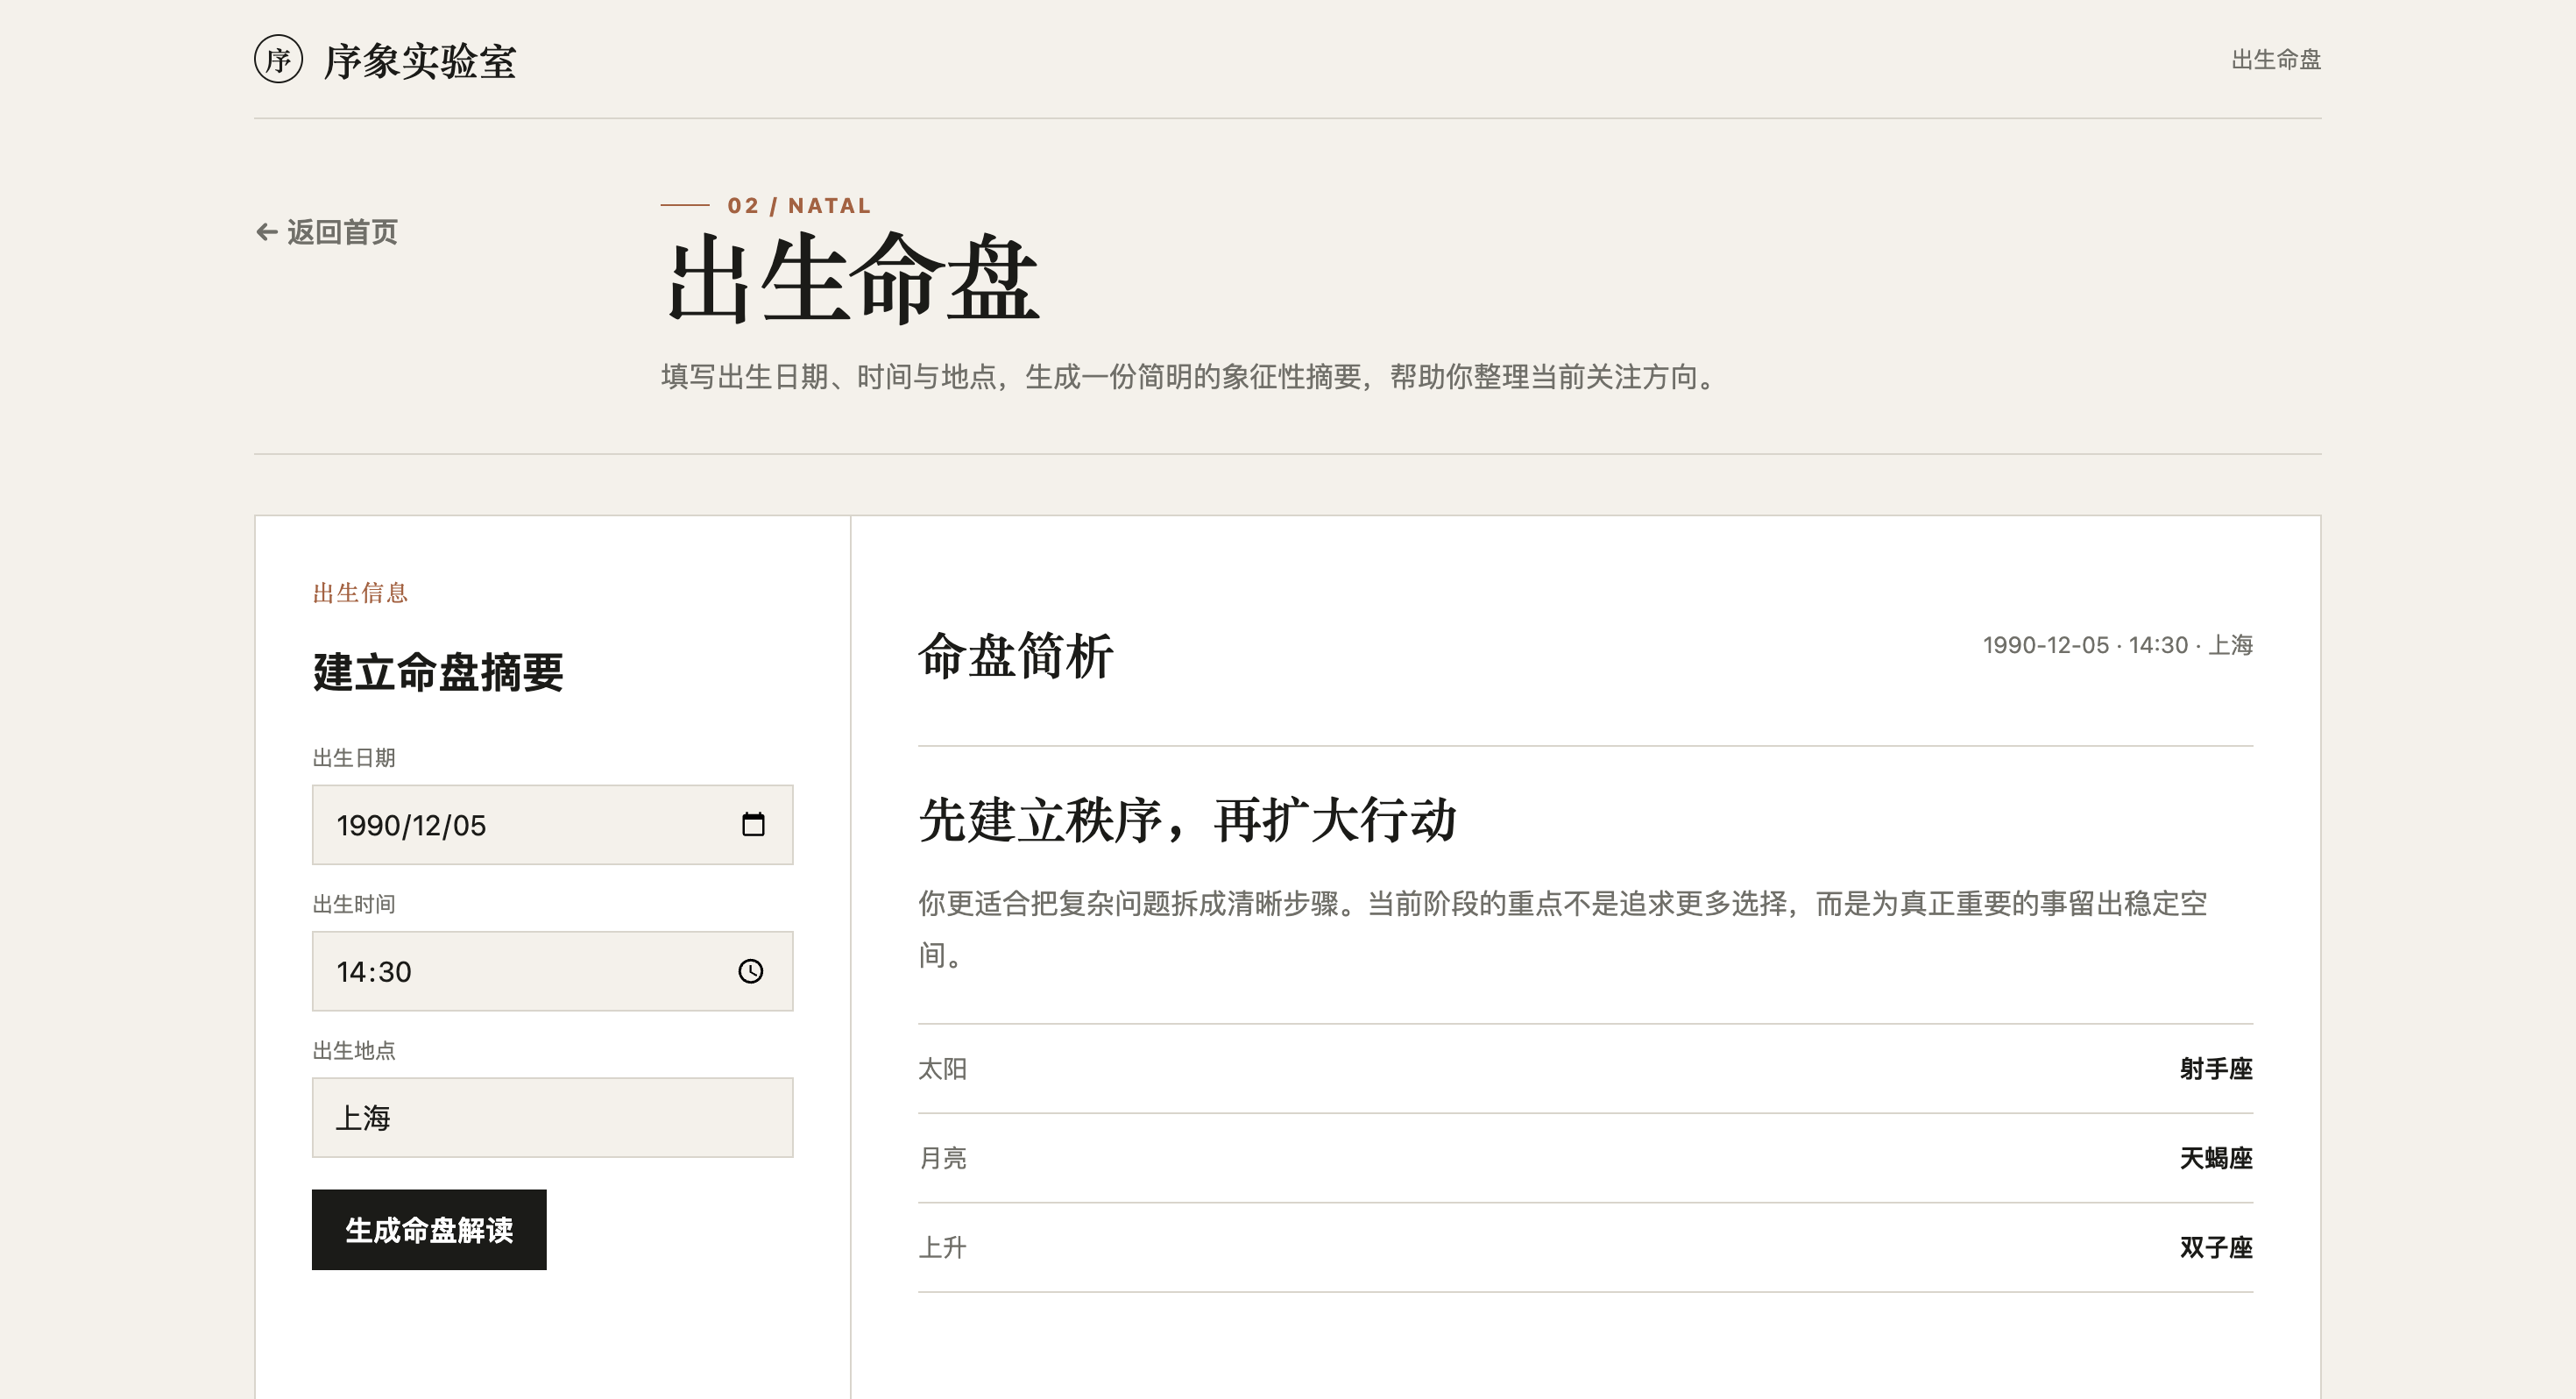Click the 天蝎座 value
The image size is (2576, 1399).
tap(2216, 1158)
